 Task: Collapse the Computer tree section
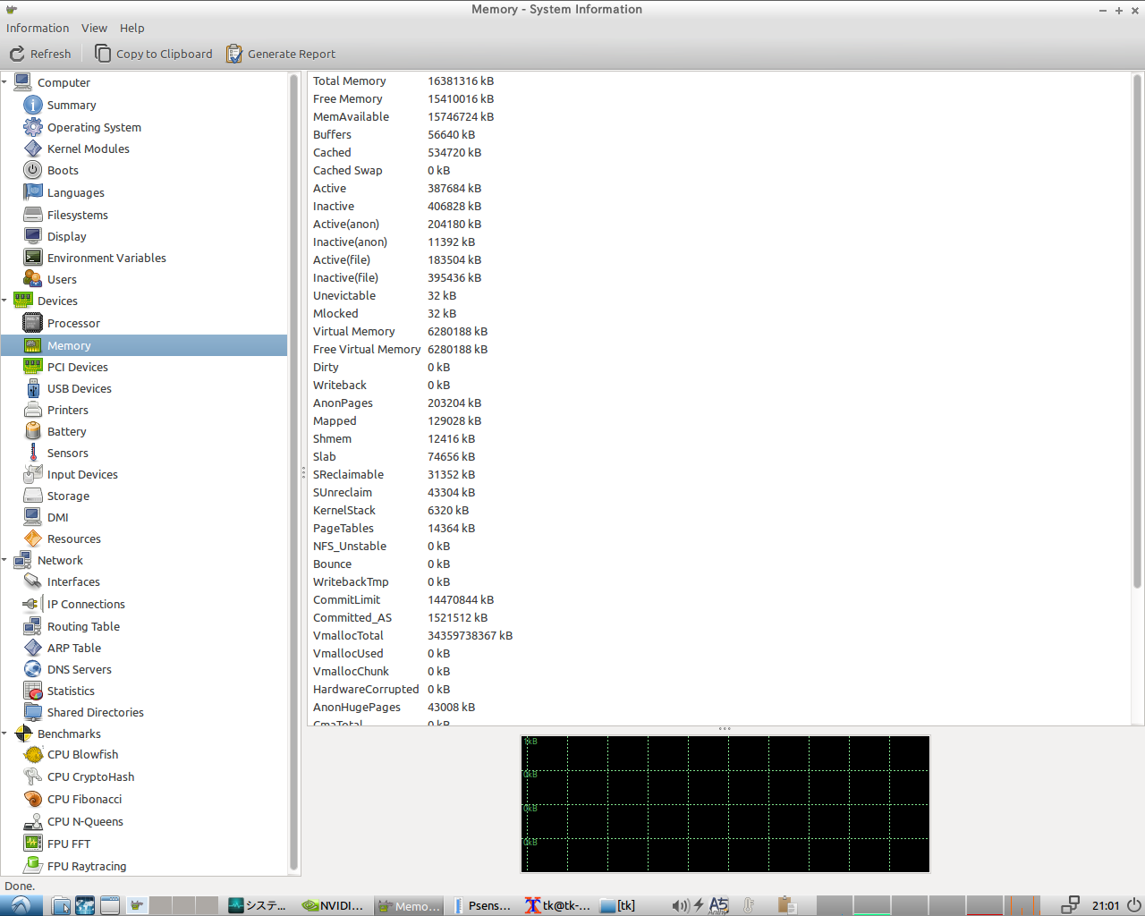point(4,82)
